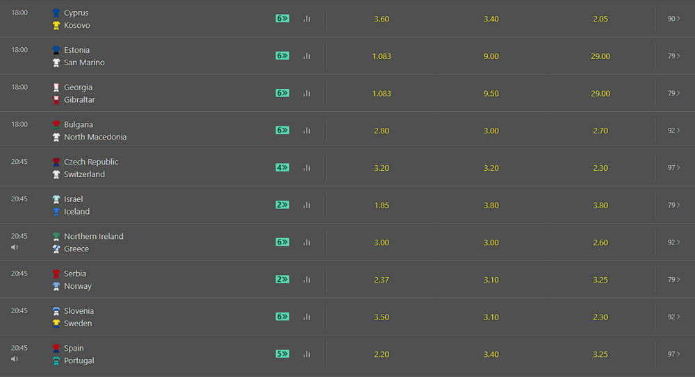Select 9.00 draw odds for Estonia vs San Marino
This screenshot has height=377, width=695.
tap(491, 56)
